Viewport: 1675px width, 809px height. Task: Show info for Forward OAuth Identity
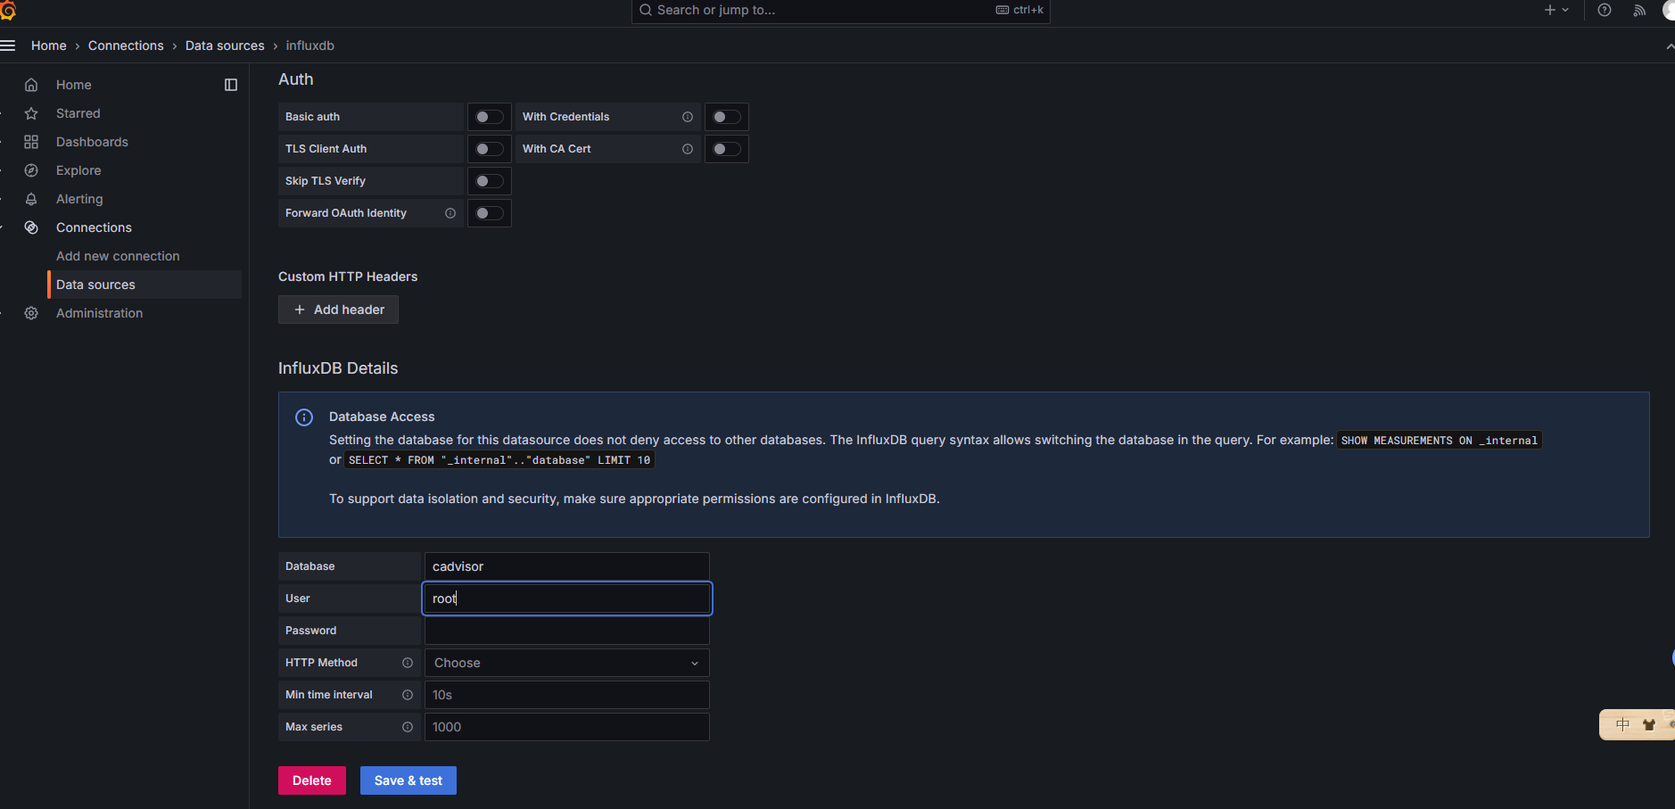pos(450,213)
